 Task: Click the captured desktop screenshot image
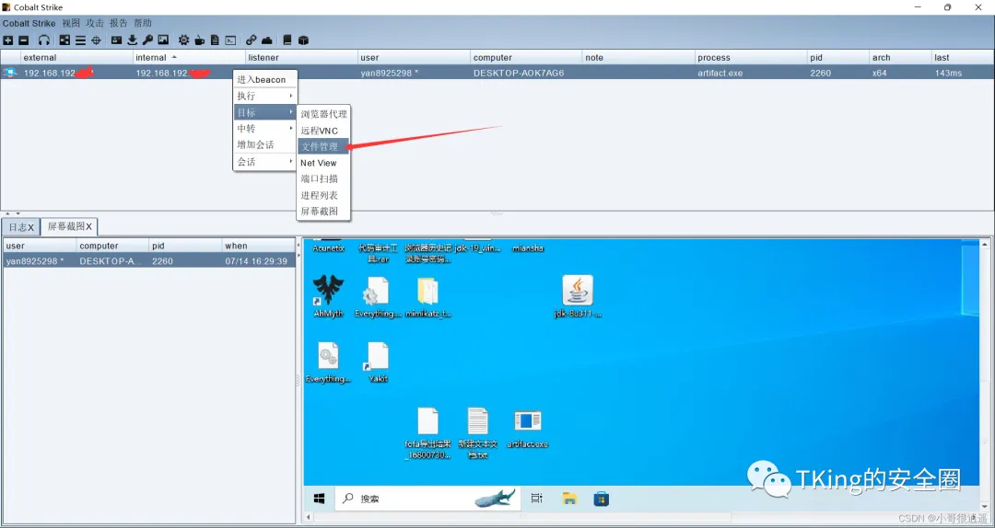pos(641,374)
